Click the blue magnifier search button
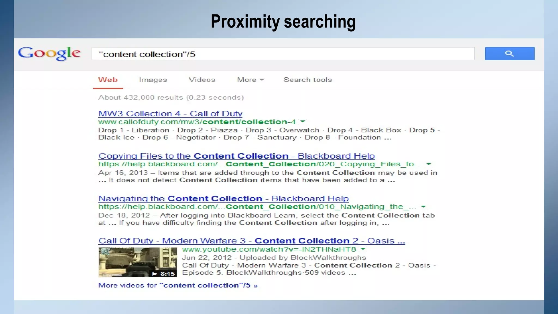558x314 pixels. click(x=510, y=53)
